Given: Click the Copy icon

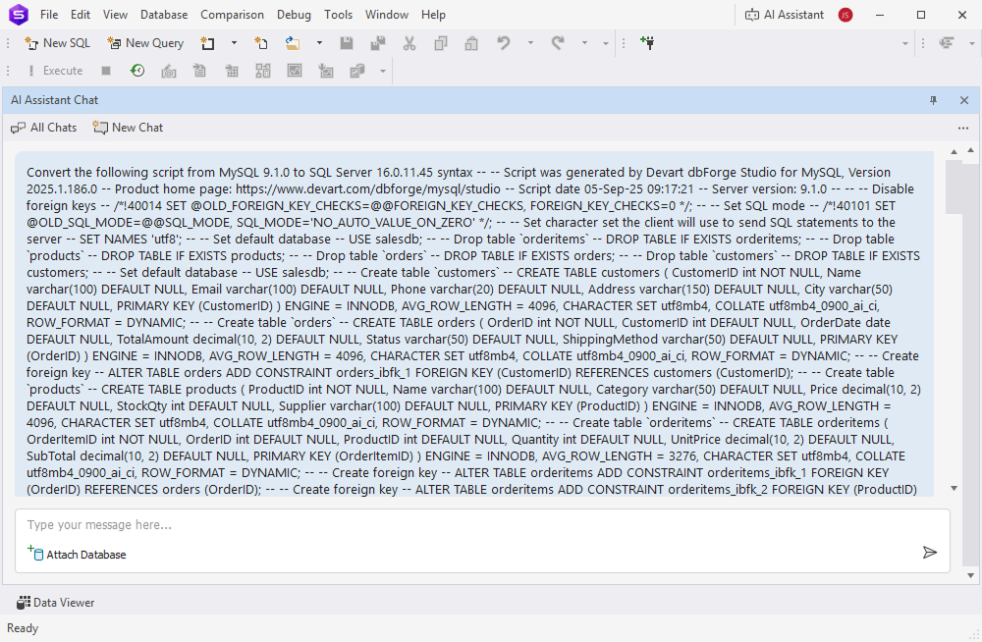Looking at the screenshot, I should point(442,43).
